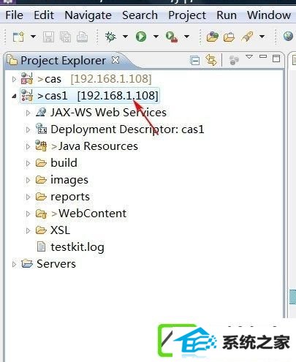Click the Open Type folder icon
This screenshot has width=296, height=362.
point(229,37)
